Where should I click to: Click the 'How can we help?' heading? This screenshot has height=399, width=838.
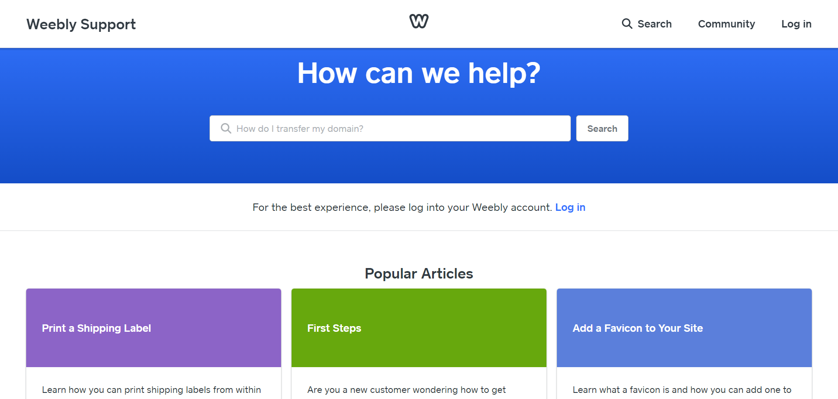tap(419, 73)
